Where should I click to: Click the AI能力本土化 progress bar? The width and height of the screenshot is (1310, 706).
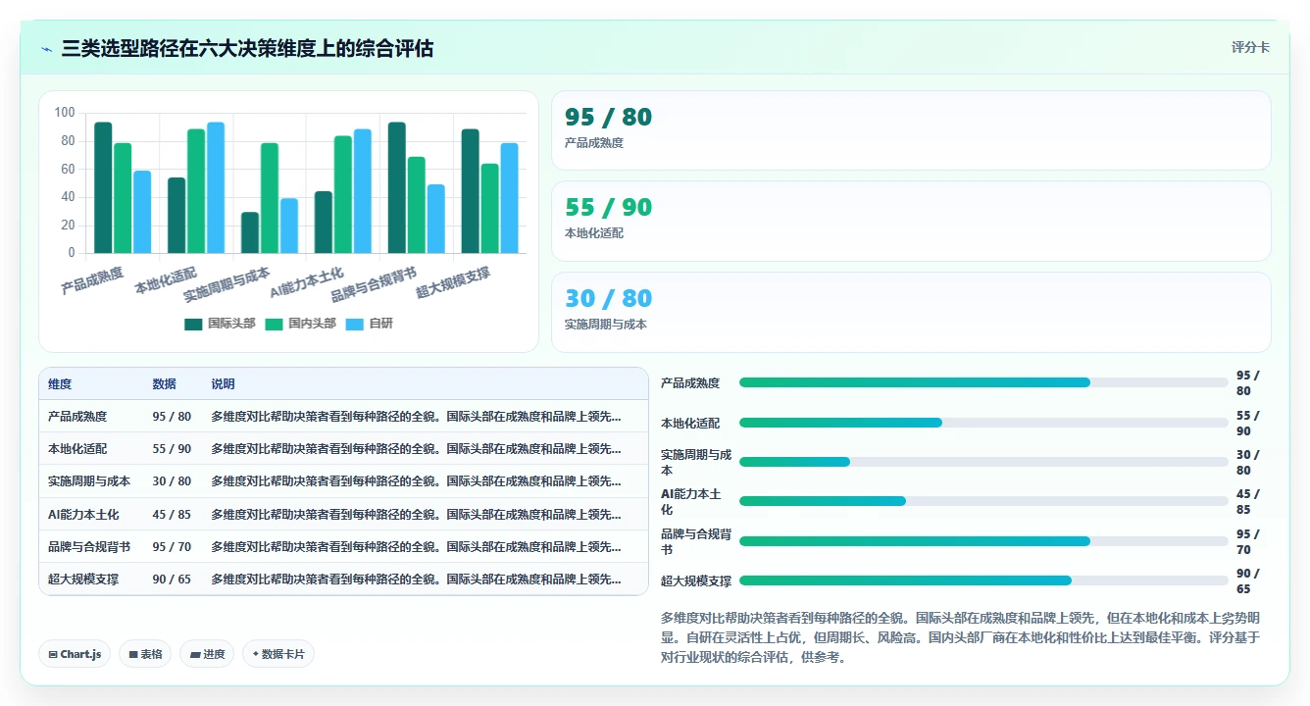[983, 501]
